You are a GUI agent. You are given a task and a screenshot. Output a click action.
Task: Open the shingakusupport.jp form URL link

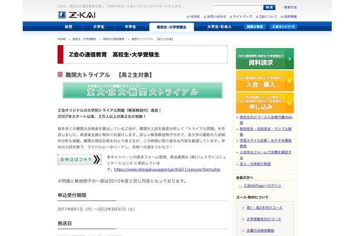coord(167,170)
